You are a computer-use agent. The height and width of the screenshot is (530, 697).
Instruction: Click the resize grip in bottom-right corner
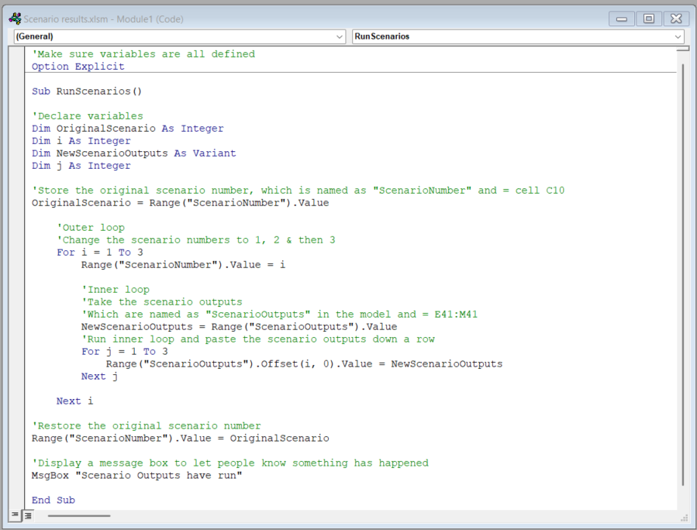click(x=683, y=517)
